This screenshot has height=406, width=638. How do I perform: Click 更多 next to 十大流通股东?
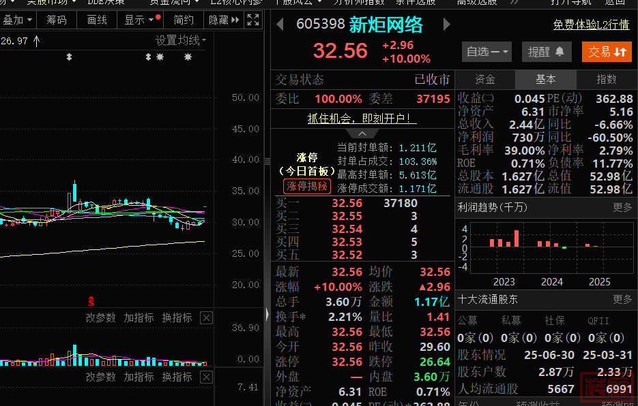tap(622, 300)
